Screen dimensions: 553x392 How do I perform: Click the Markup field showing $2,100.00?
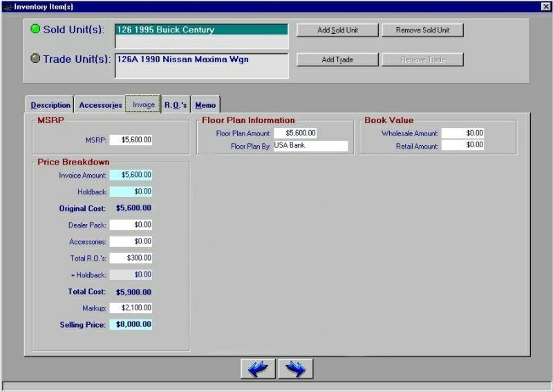[131, 308]
